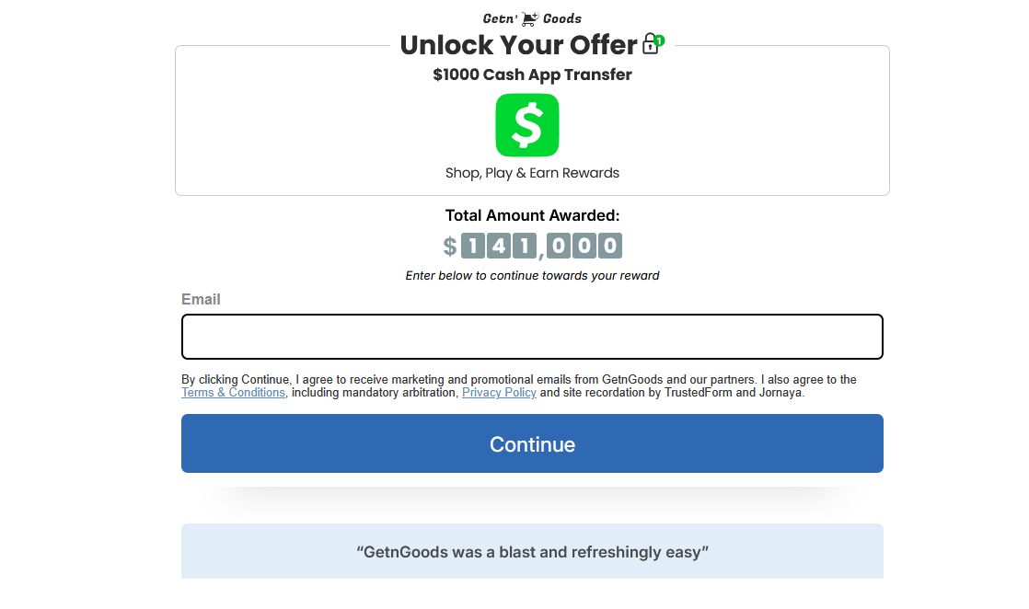Click the Unlock Your Offer heading
The image size is (1029, 609).
(518, 45)
